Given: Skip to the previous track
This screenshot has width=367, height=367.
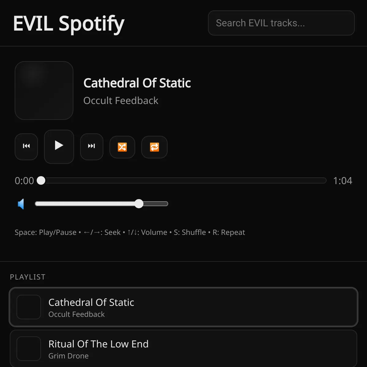Looking at the screenshot, I should (x=26, y=146).
